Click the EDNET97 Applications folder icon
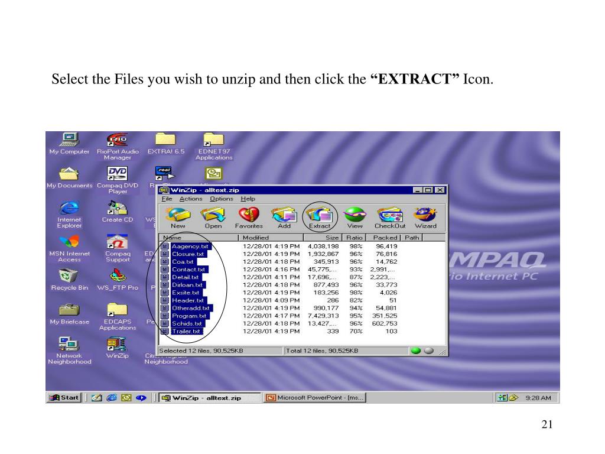Screen dimensions: 605x454 point(214,146)
